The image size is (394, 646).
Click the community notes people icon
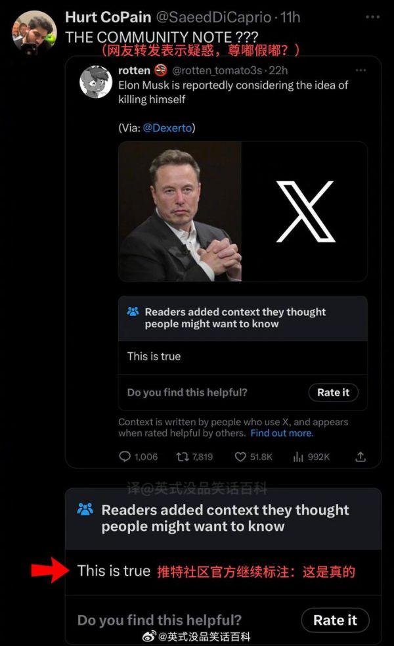pos(133,312)
